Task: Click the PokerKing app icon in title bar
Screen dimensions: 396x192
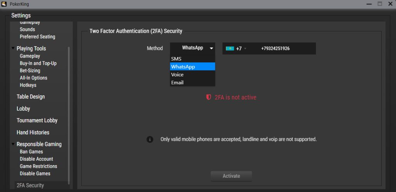Action: click(4, 4)
